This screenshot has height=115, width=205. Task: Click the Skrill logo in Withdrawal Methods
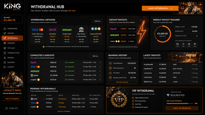[52, 30]
